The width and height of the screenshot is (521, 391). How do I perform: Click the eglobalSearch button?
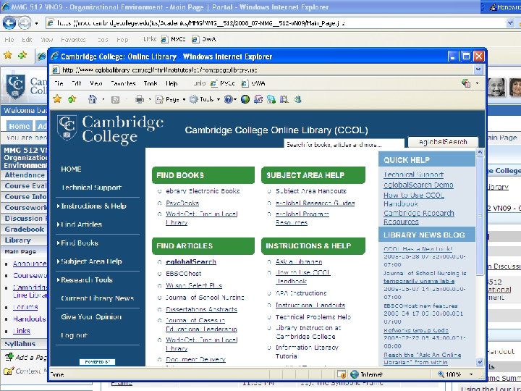[x=443, y=142]
